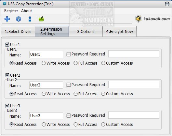Uncheck the User3 enable checkbox
172x136 pixels.
[7, 106]
